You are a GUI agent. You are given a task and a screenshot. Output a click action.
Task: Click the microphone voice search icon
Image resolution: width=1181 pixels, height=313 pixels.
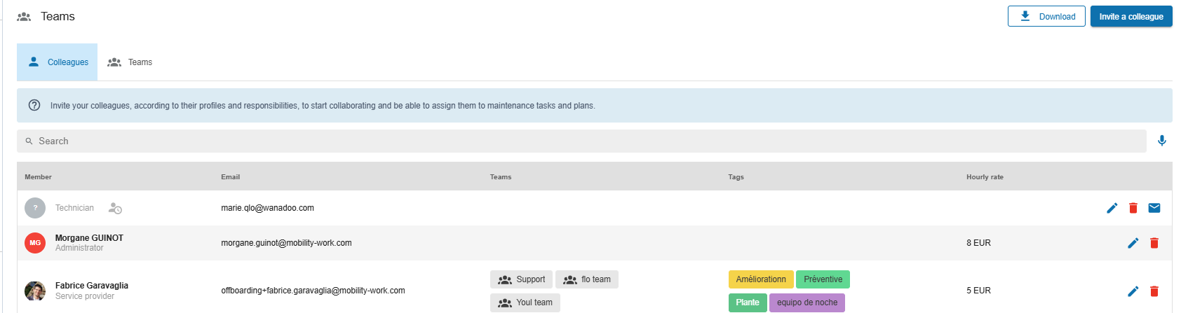coord(1161,141)
